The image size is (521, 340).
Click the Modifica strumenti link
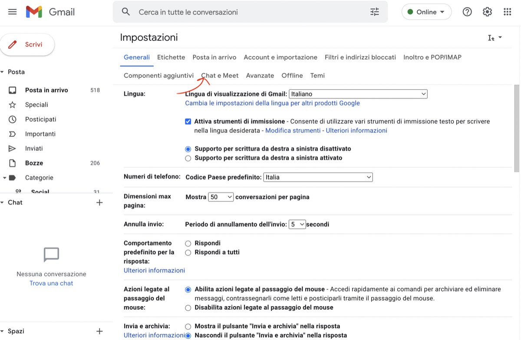tap(292, 131)
